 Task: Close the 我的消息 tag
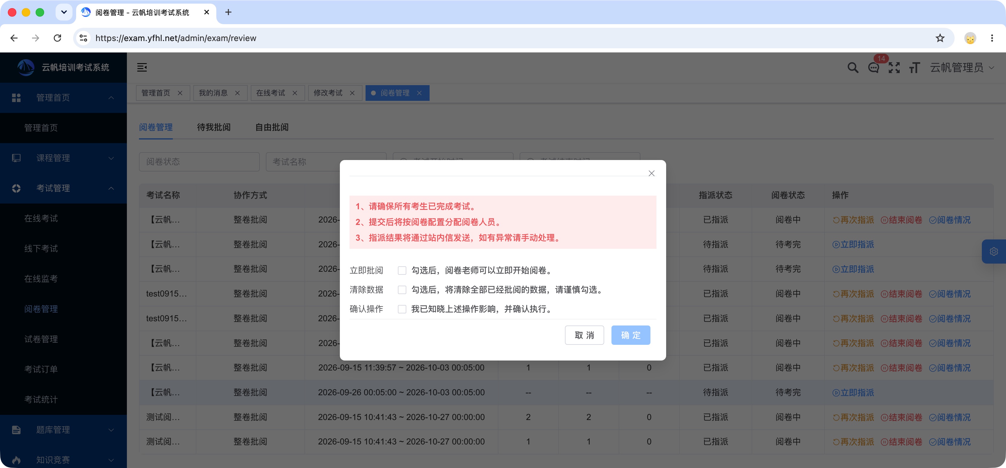[237, 93]
